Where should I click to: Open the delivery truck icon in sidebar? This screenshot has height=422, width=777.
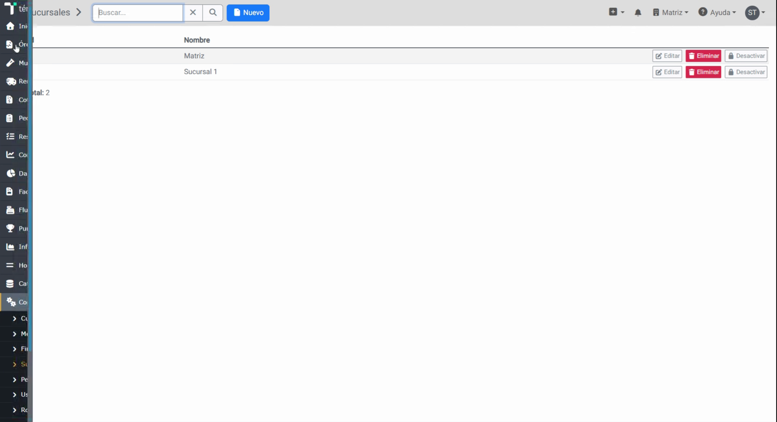tap(11, 81)
